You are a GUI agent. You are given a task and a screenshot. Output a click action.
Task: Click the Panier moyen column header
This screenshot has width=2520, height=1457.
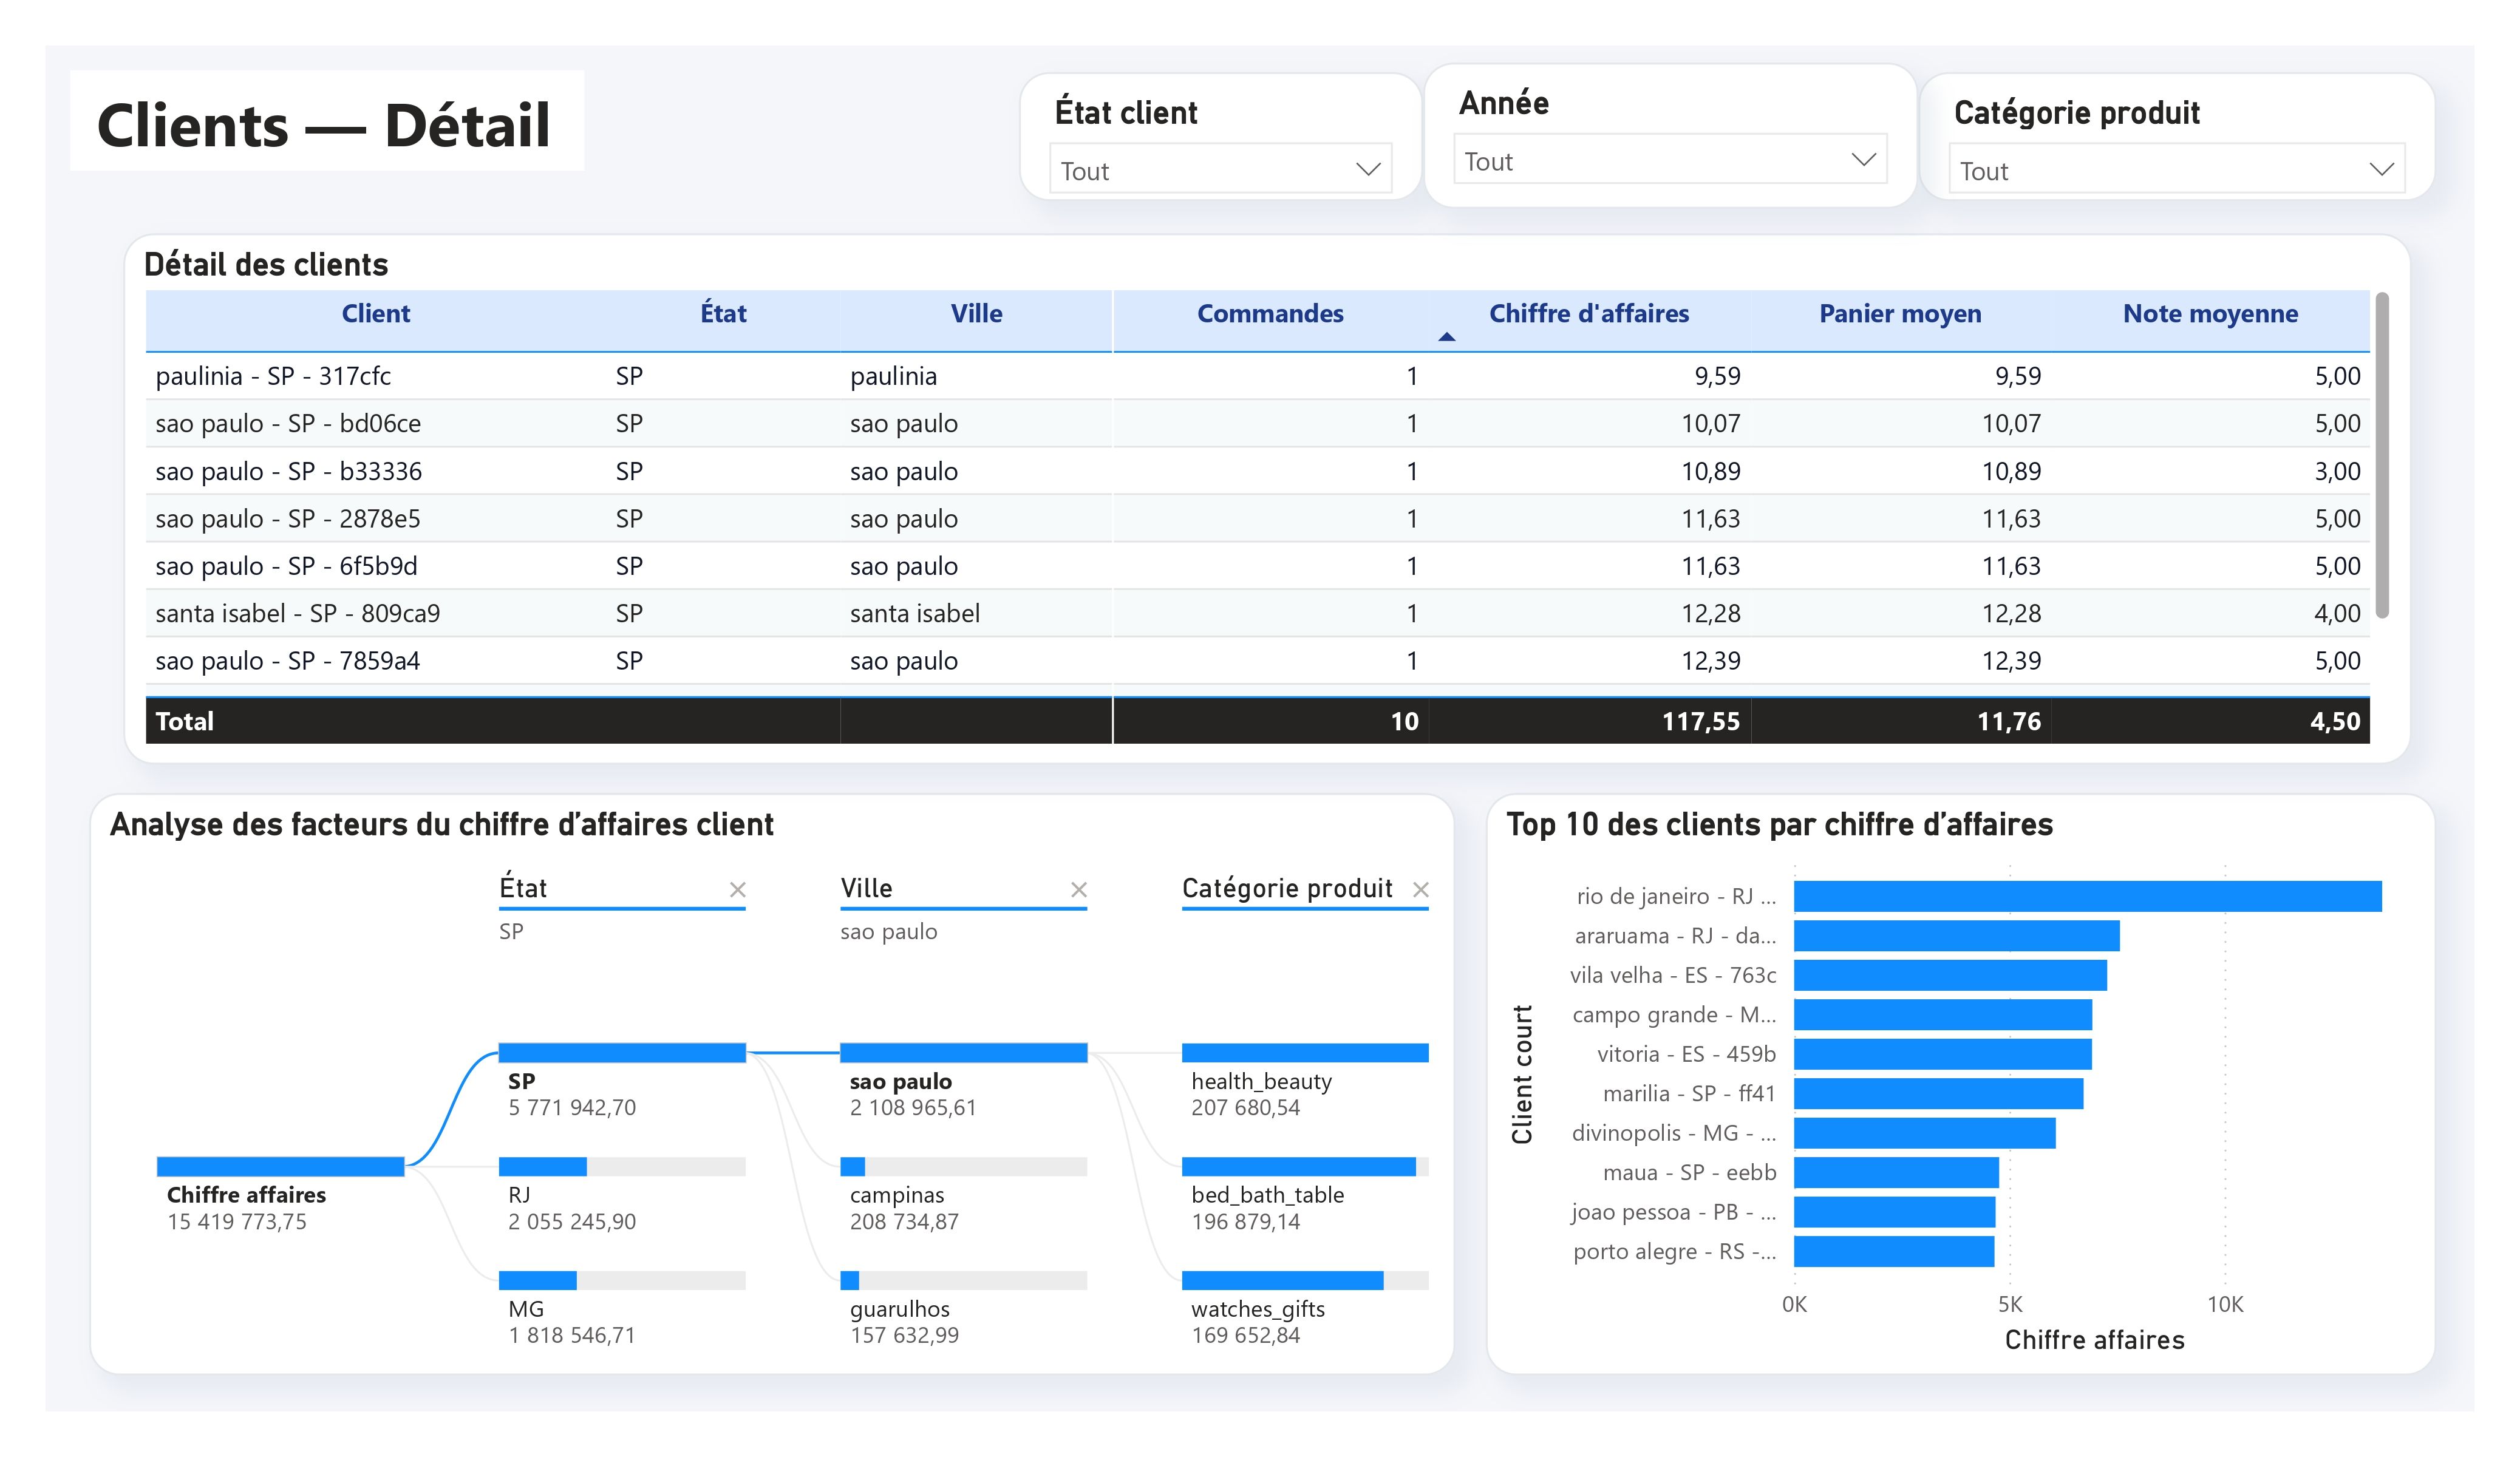click(x=1899, y=314)
